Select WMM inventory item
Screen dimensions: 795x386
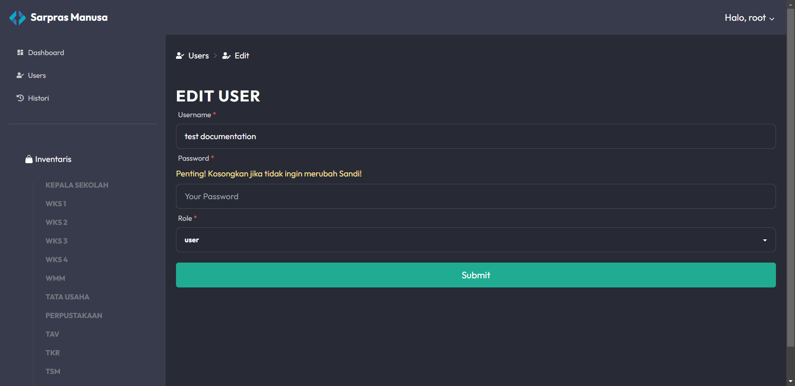click(55, 278)
